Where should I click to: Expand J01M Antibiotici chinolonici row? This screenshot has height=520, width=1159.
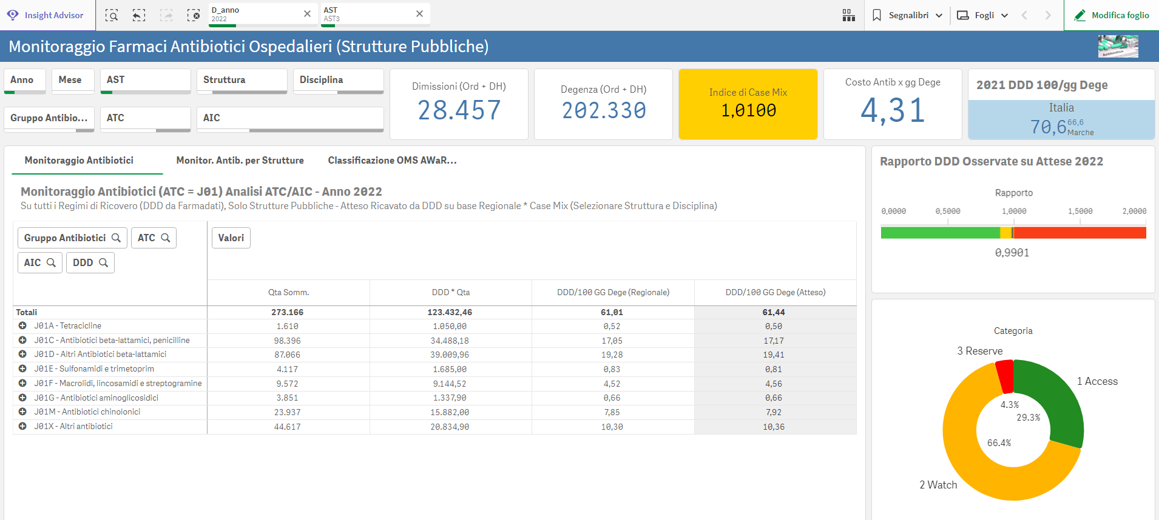22,412
